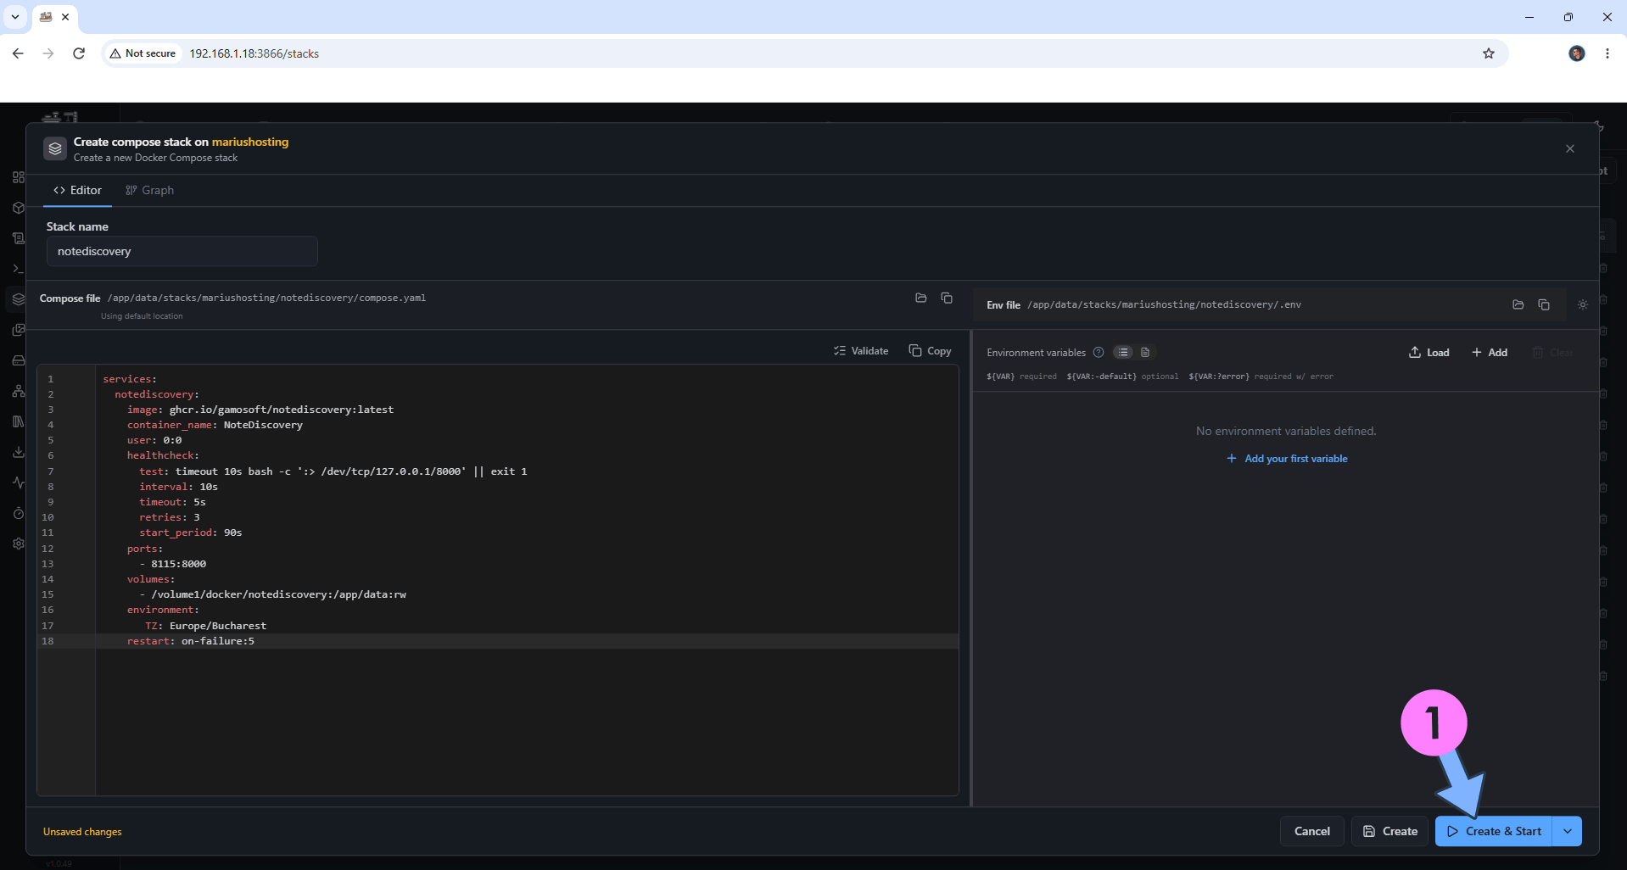
Task: Click the volume mapping line in editor
Action: [272, 594]
